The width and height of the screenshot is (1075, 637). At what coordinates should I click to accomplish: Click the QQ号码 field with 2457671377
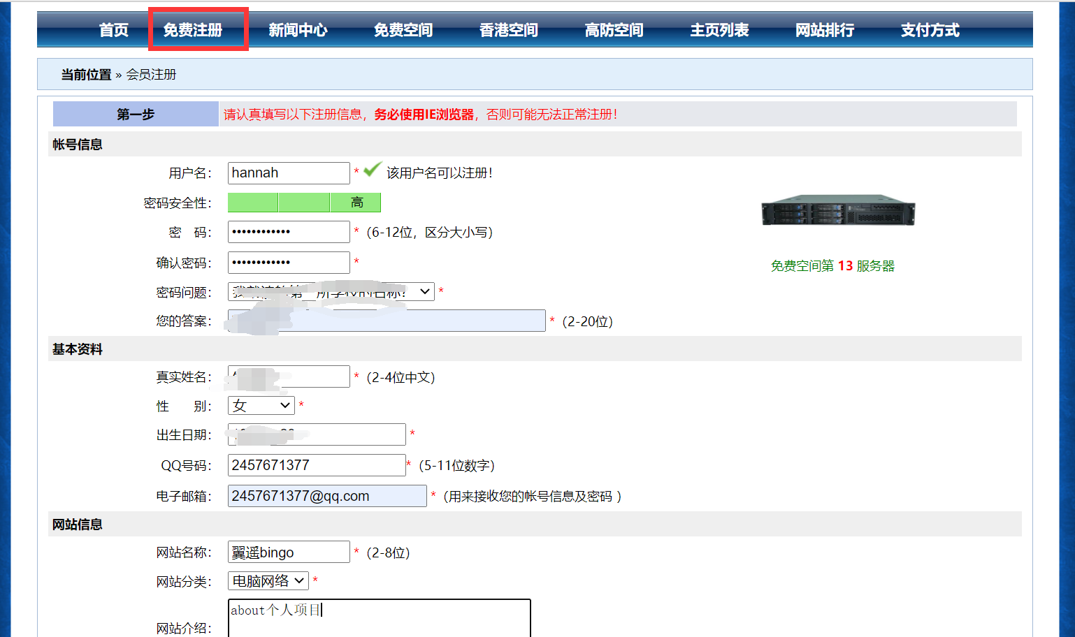click(317, 465)
